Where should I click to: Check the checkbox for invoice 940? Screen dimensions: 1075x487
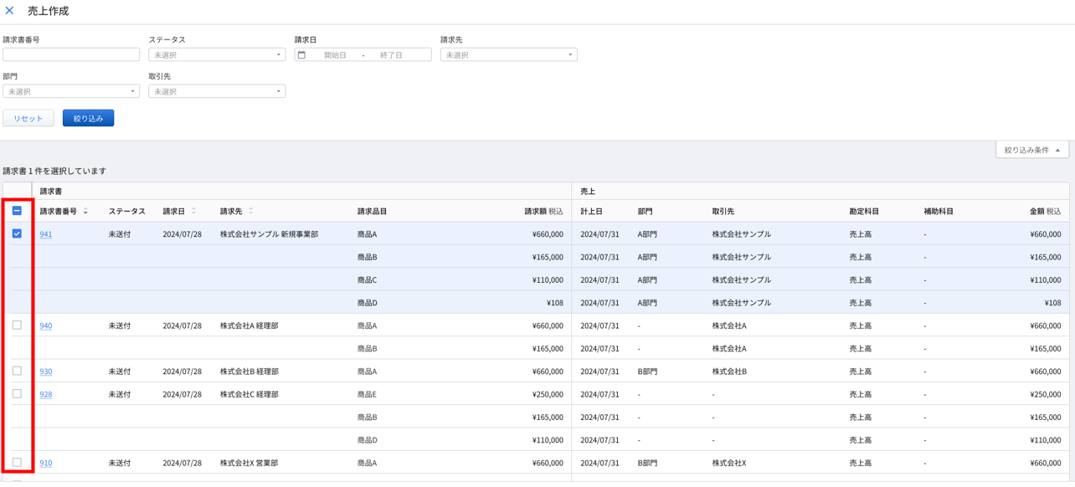coord(17,325)
